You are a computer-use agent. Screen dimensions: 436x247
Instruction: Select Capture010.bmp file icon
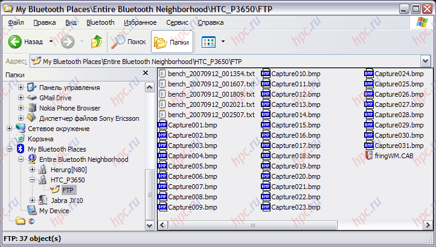click(266, 74)
